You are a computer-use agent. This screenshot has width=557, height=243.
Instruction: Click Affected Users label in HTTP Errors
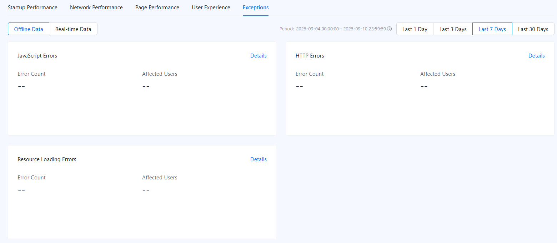(437, 74)
